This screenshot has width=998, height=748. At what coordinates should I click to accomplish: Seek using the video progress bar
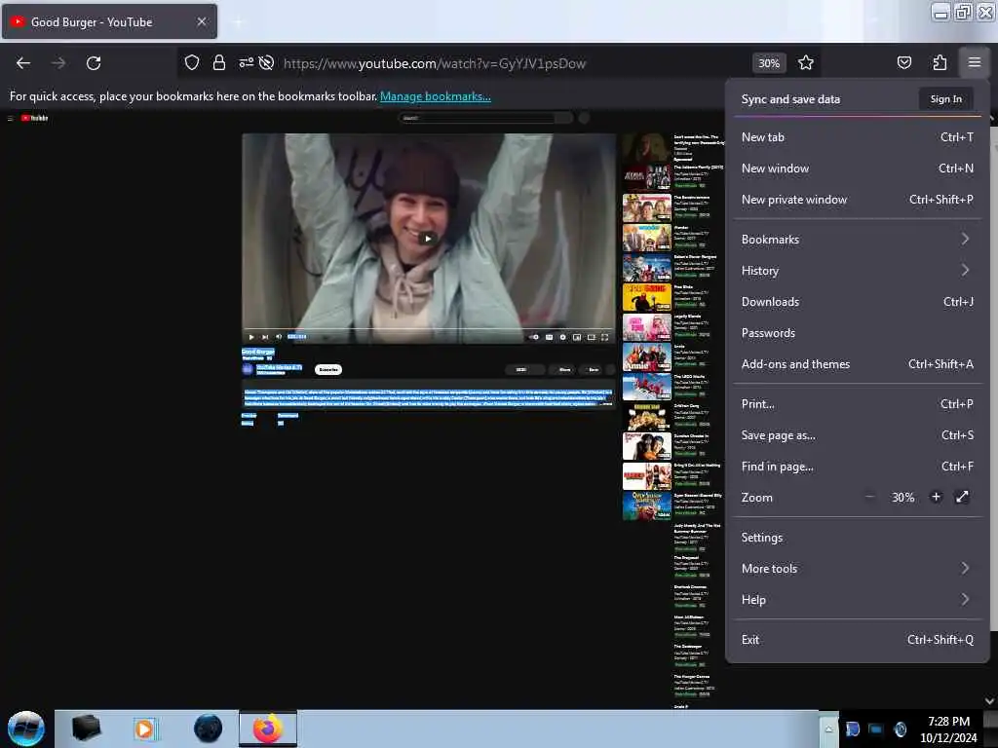429,329
